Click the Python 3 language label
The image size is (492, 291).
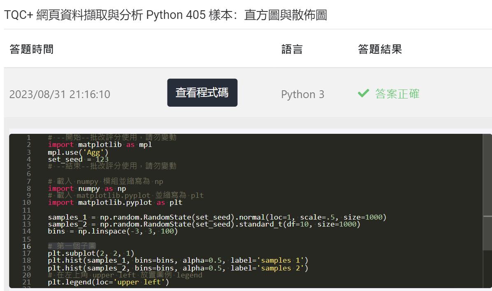click(x=303, y=94)
